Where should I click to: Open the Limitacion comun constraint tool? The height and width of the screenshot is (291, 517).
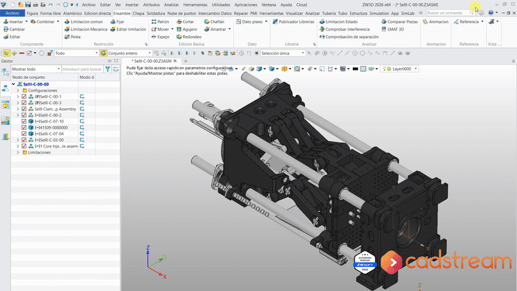pos(83,21)
